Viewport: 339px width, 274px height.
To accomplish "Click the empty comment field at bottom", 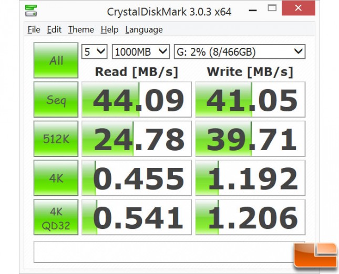I will pos(169,252).
